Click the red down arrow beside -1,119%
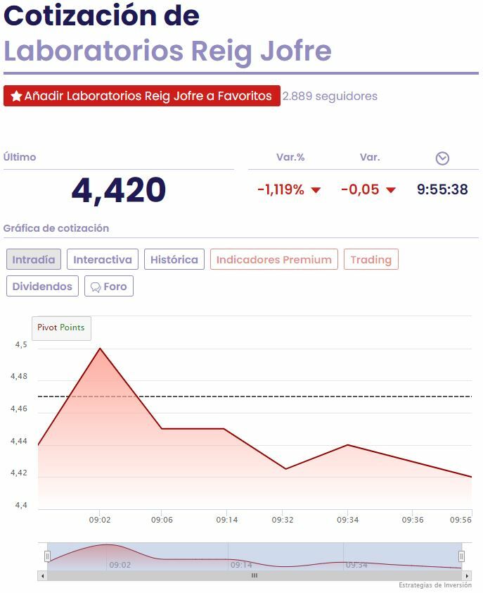The width and height of the screenshot is (483, 593). point(316,190)
